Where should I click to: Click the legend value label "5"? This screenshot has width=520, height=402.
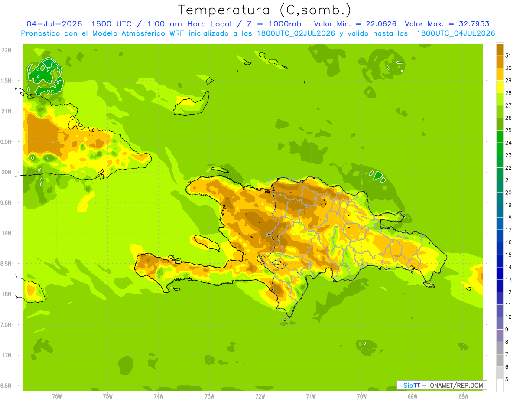pyautogui.click(x=507, y=379)
